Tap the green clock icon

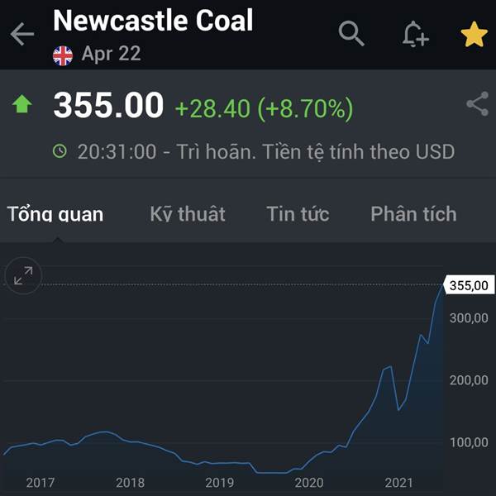(x=60, y=151)
